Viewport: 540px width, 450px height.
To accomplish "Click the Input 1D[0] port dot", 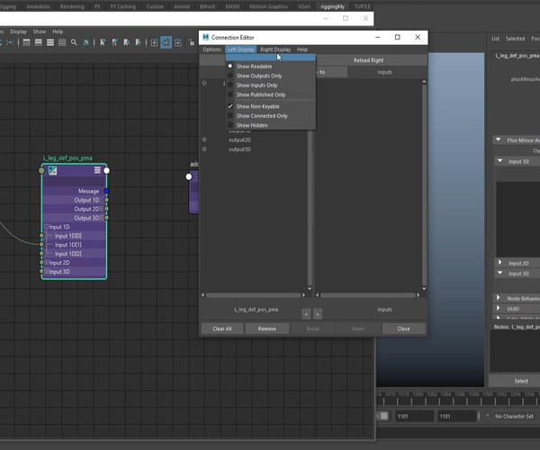I will (41, 236).
